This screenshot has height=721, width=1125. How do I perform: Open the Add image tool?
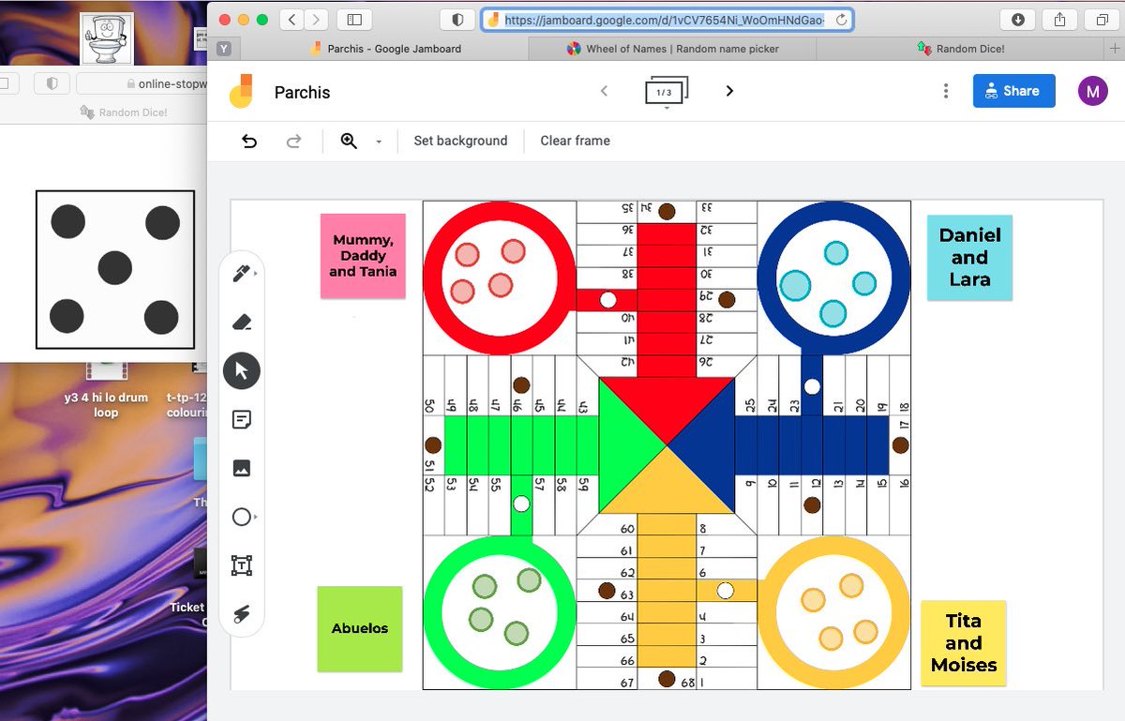pyautogui.click(x=242, y=468)
